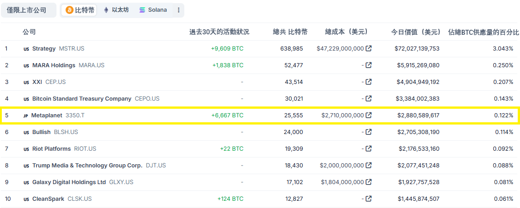
Task: Open external link icon in Bullish row
Action: pos(369,132)
